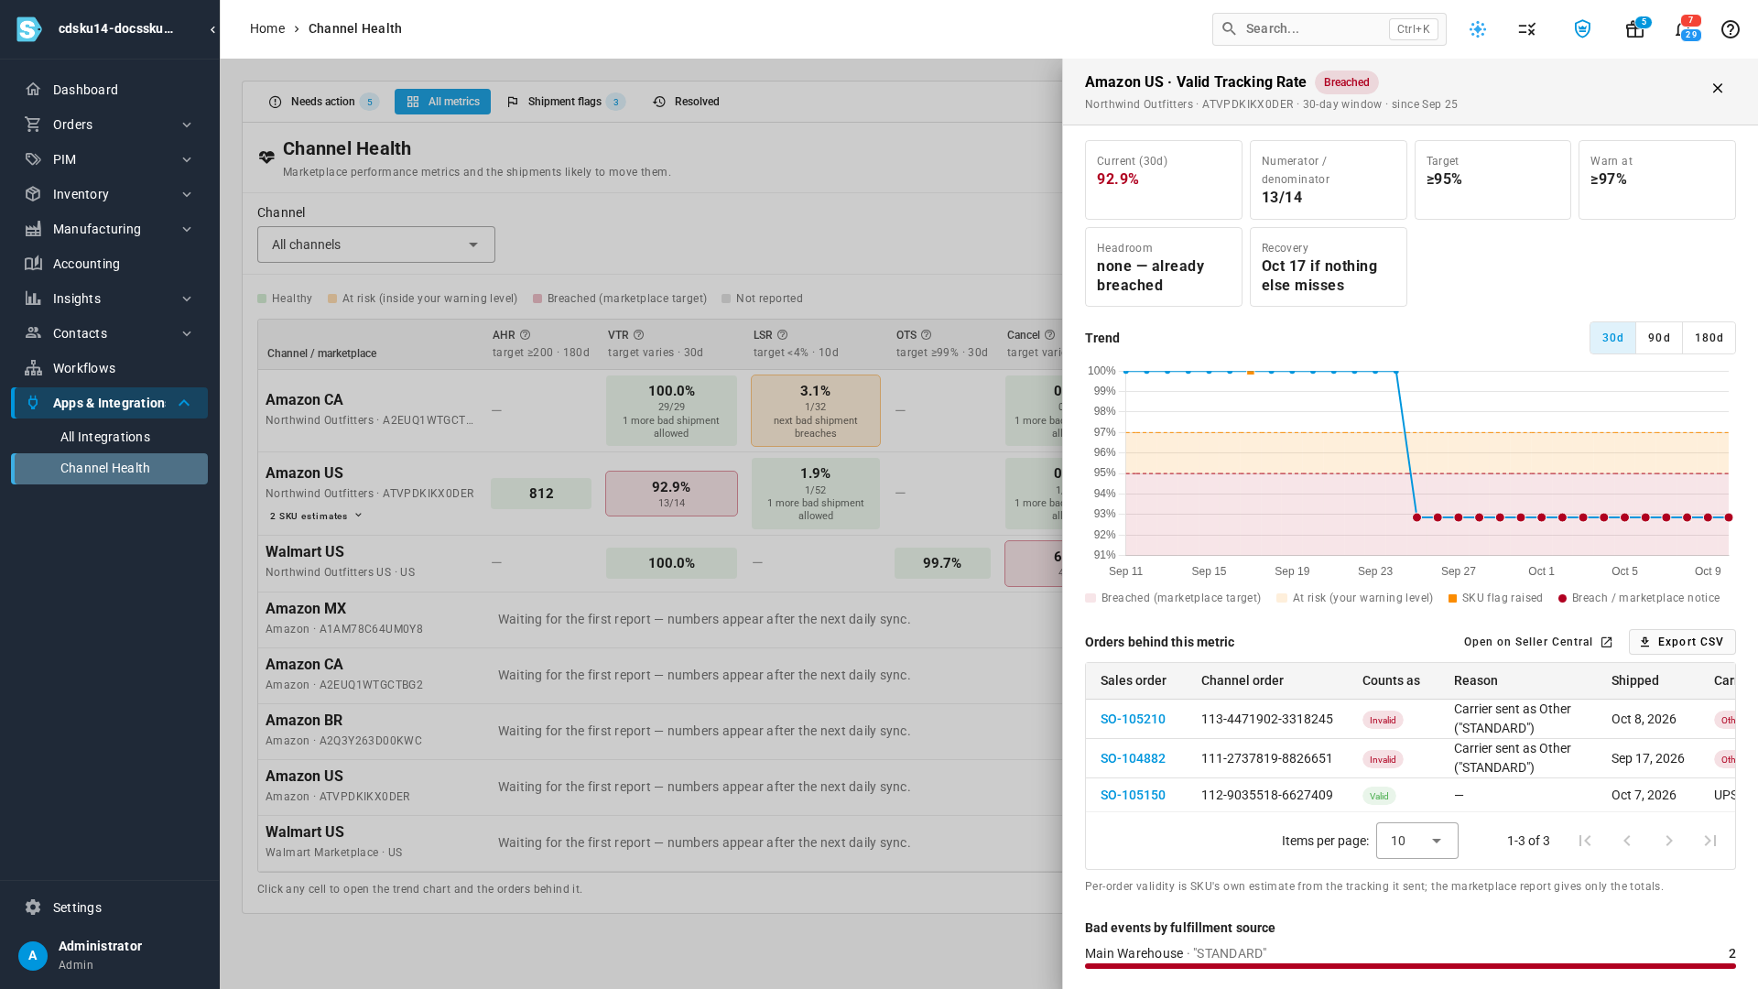The height and width of the screenshot is (989, 1758).
Task: Collapse the Apps & Integrations menu
Action: 110,403
